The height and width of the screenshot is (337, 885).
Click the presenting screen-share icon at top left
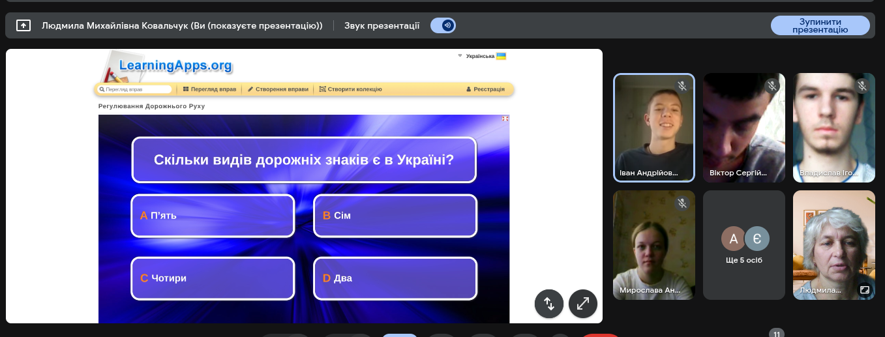[x=23, y=25]
